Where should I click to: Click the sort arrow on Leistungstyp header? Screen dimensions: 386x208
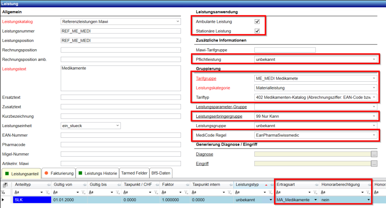266,185
